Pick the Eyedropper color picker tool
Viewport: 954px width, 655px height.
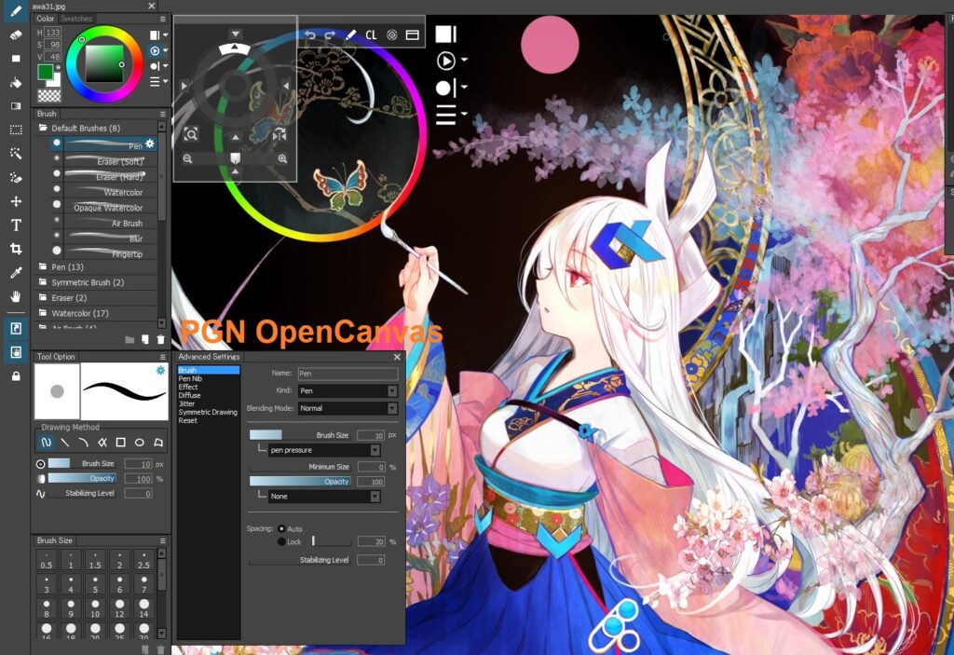coord(16,273)
